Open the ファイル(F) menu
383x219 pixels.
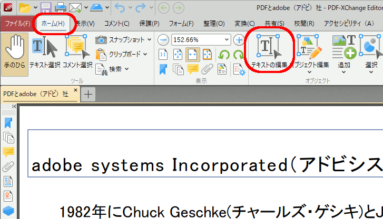point(17,24)
